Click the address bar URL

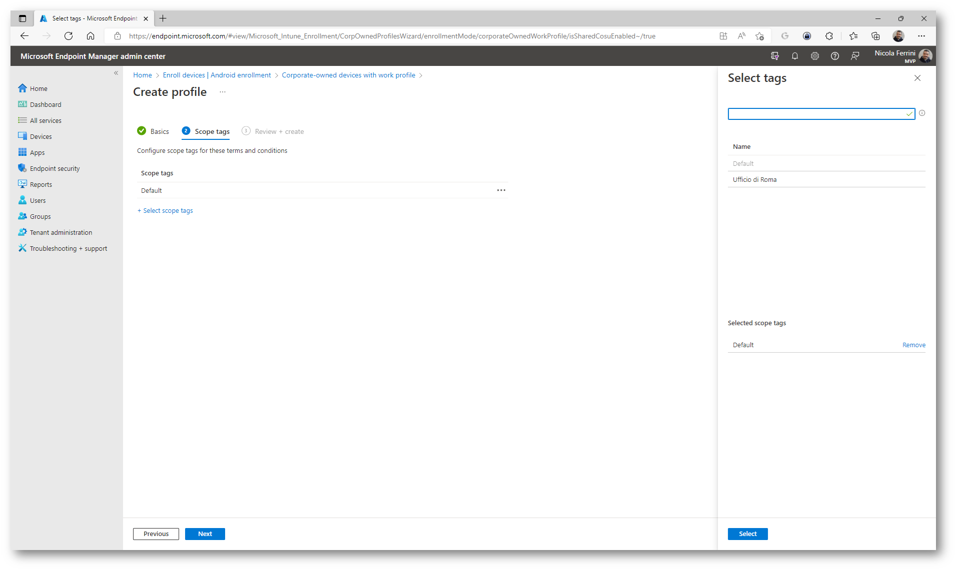click(392, 36)
